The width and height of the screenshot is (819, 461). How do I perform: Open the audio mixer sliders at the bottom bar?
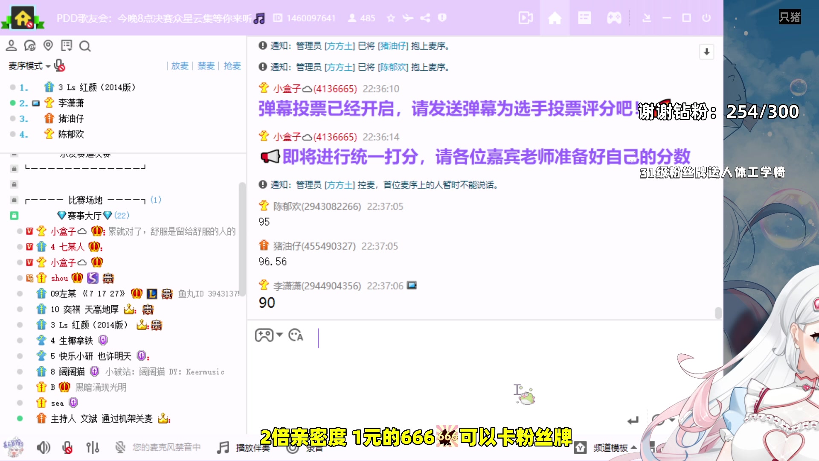(93, 447)
